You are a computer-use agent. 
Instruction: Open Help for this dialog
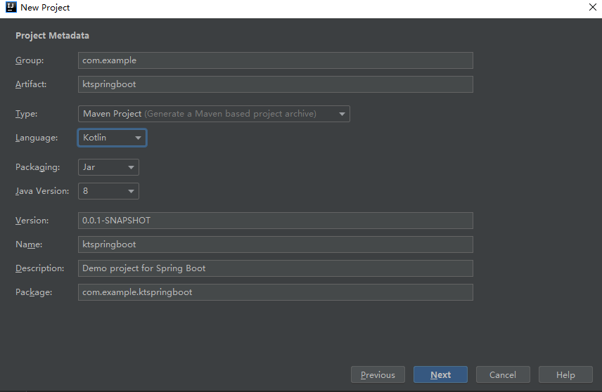coord(565,374)
